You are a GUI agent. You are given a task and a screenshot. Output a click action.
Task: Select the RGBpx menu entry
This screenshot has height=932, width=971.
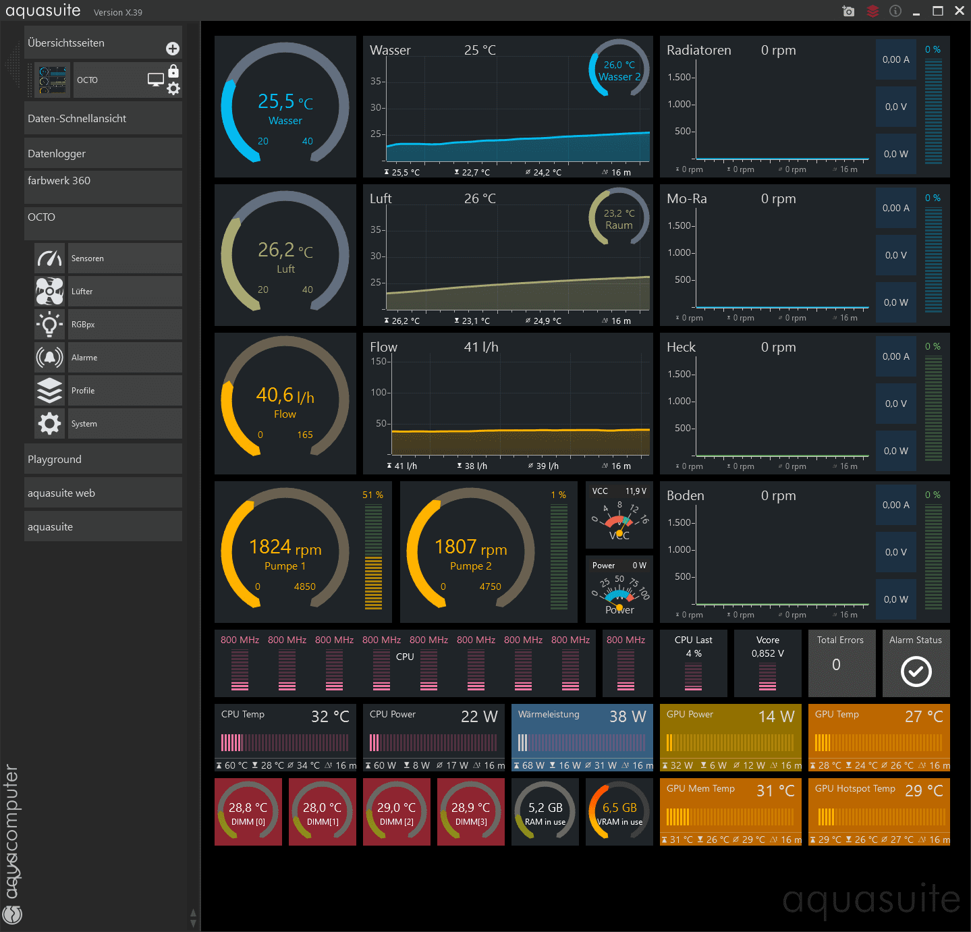125,325
